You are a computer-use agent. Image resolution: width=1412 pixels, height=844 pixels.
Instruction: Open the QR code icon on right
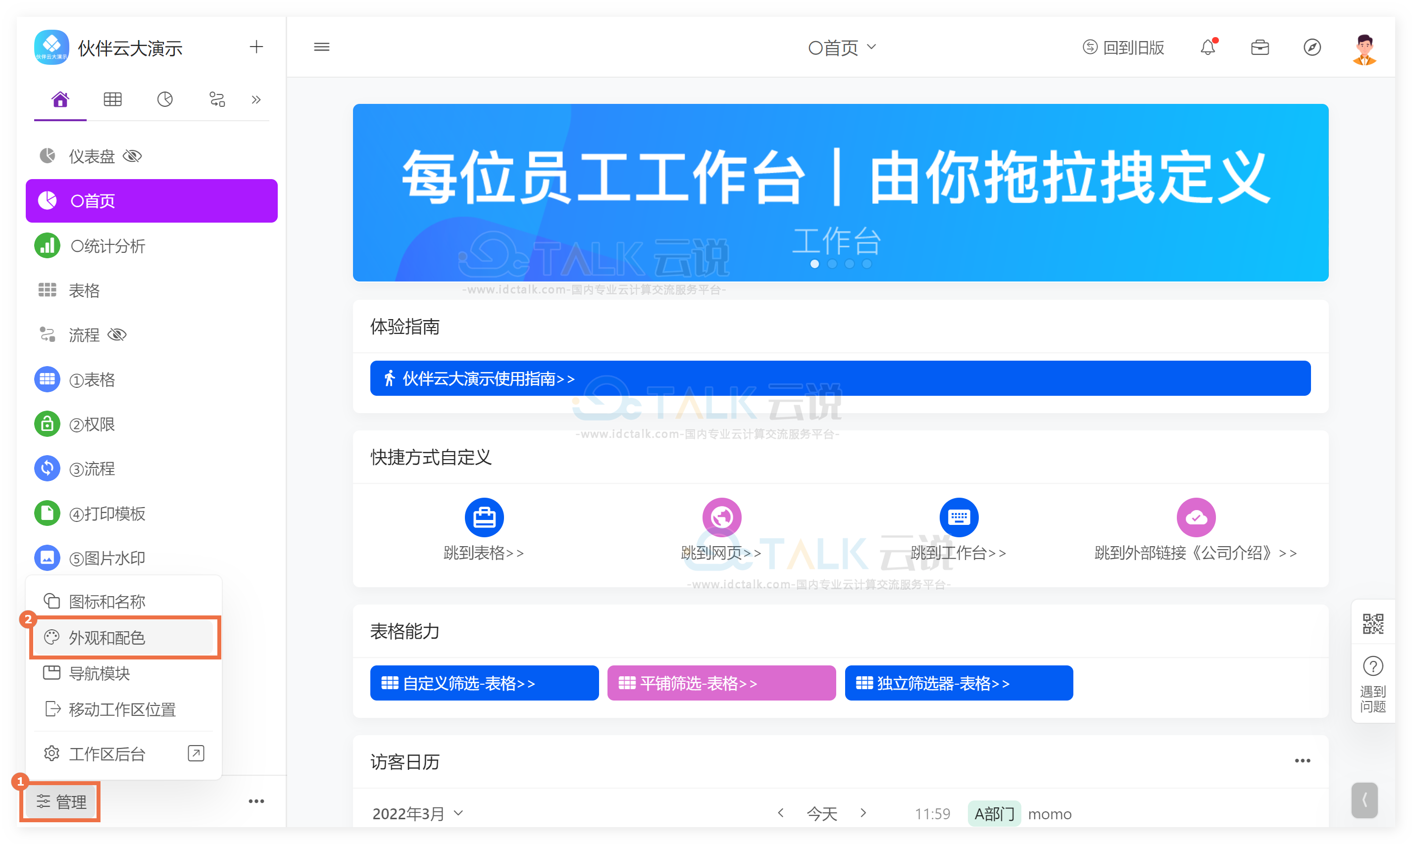pos(1373,624)
